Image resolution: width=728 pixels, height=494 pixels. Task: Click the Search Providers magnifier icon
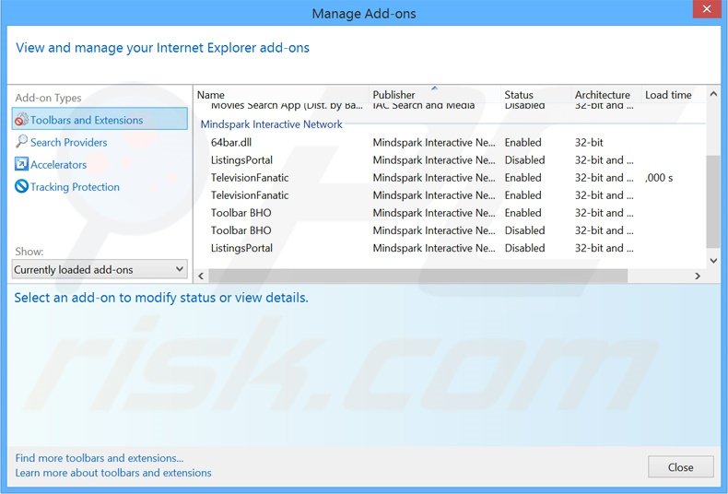coord(21,142)
